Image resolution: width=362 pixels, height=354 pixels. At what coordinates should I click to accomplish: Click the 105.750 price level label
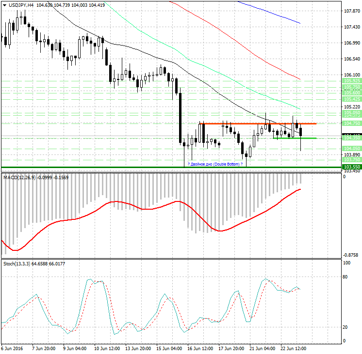click(x=352, y=87)
